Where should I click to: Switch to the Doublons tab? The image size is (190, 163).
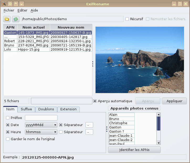point(46,109)
